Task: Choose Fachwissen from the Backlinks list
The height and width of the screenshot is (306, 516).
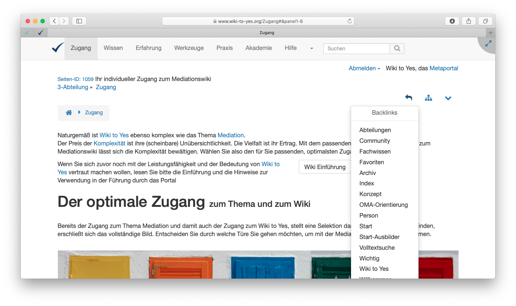Action: 375,152
